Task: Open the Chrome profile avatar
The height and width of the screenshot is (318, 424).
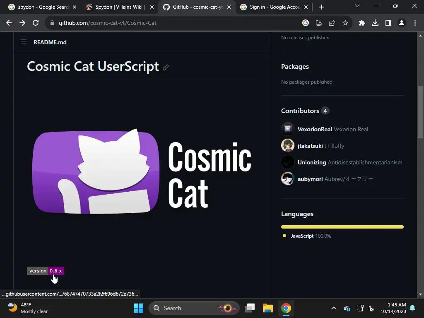Action: click(402, 23)
